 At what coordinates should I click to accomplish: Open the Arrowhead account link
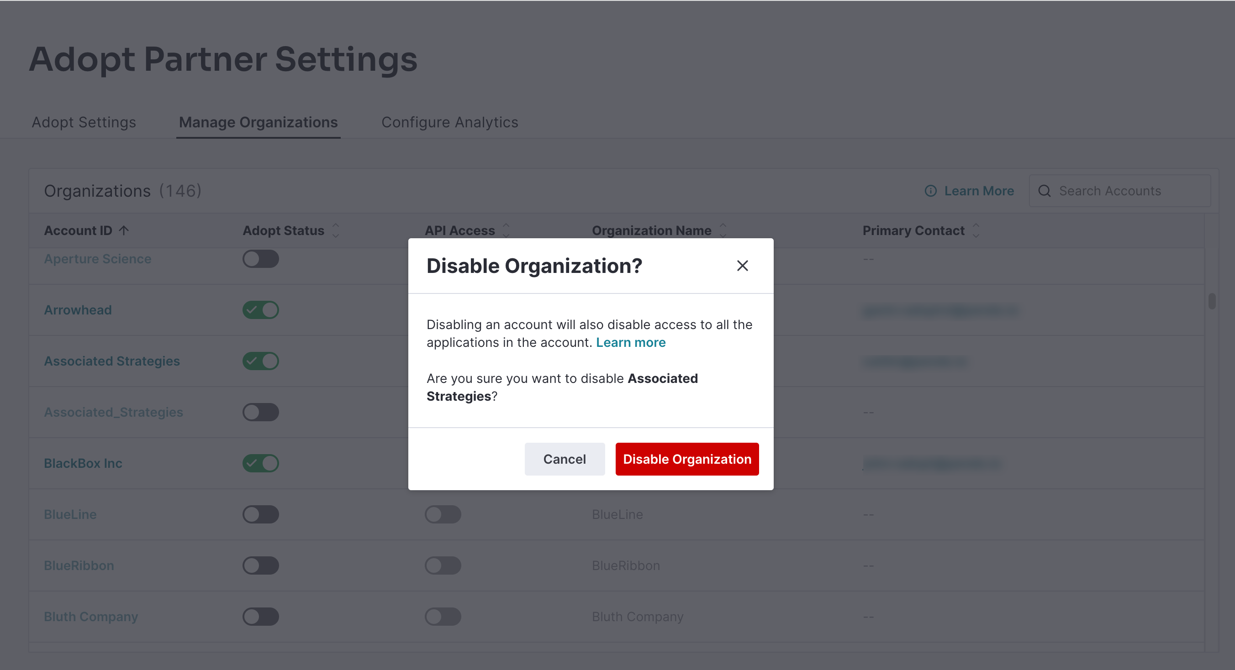pyautogui.click(x=78, y=310)
